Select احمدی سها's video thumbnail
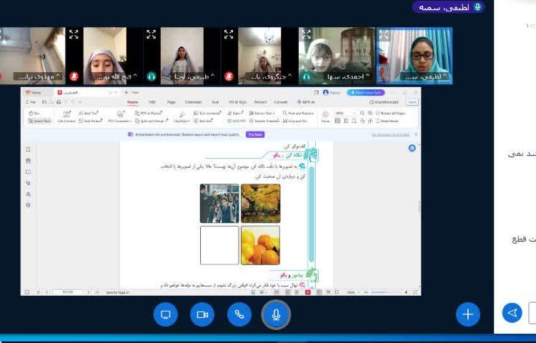 pos(337,56)
